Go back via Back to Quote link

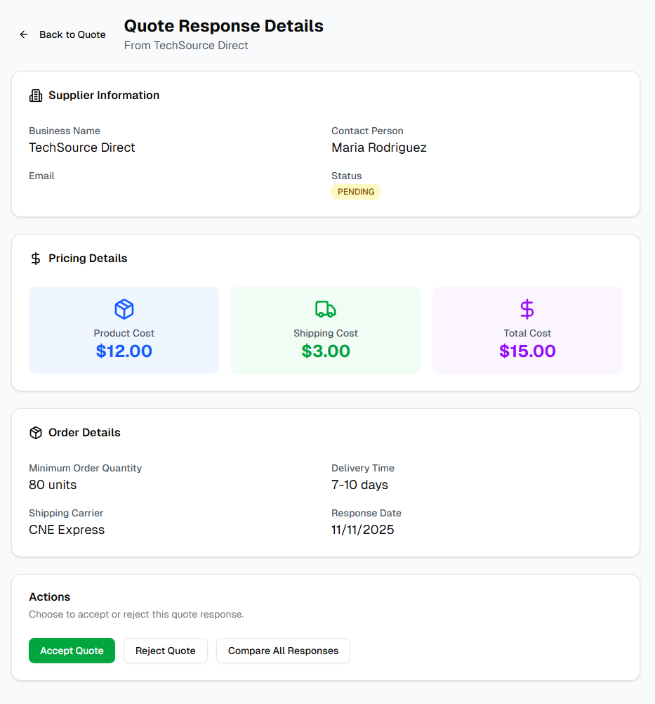click(x=72, y=34)
